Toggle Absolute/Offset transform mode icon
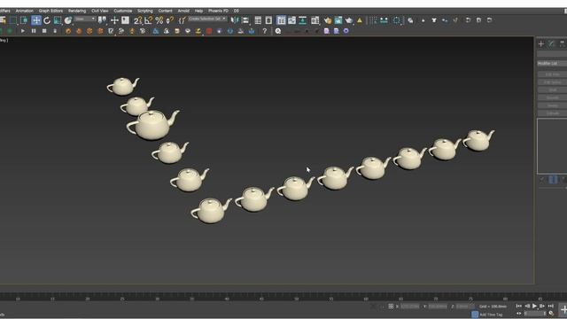The height and width of the screenshot is (319, 567). [391, 307]
